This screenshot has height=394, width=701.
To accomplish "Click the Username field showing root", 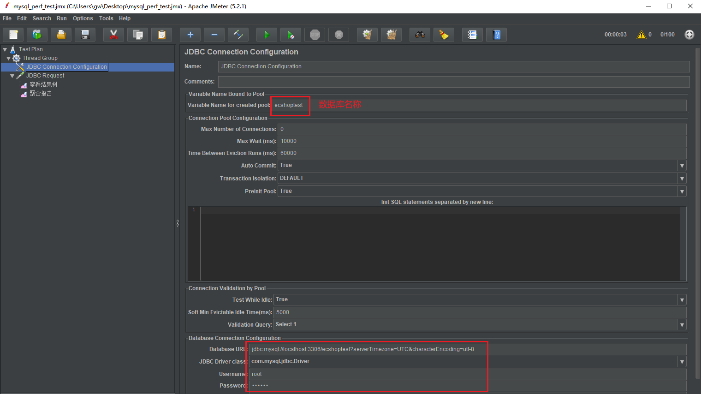I will (468, 374).
